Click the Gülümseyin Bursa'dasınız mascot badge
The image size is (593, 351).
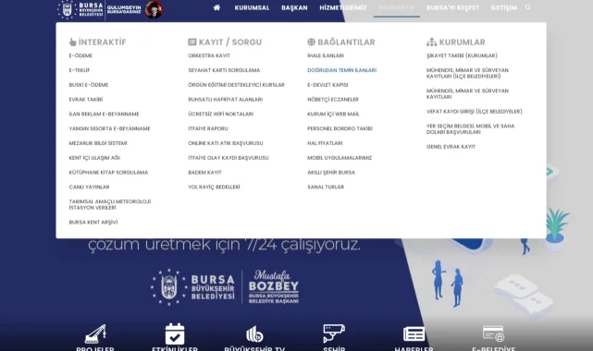[154, 9]
